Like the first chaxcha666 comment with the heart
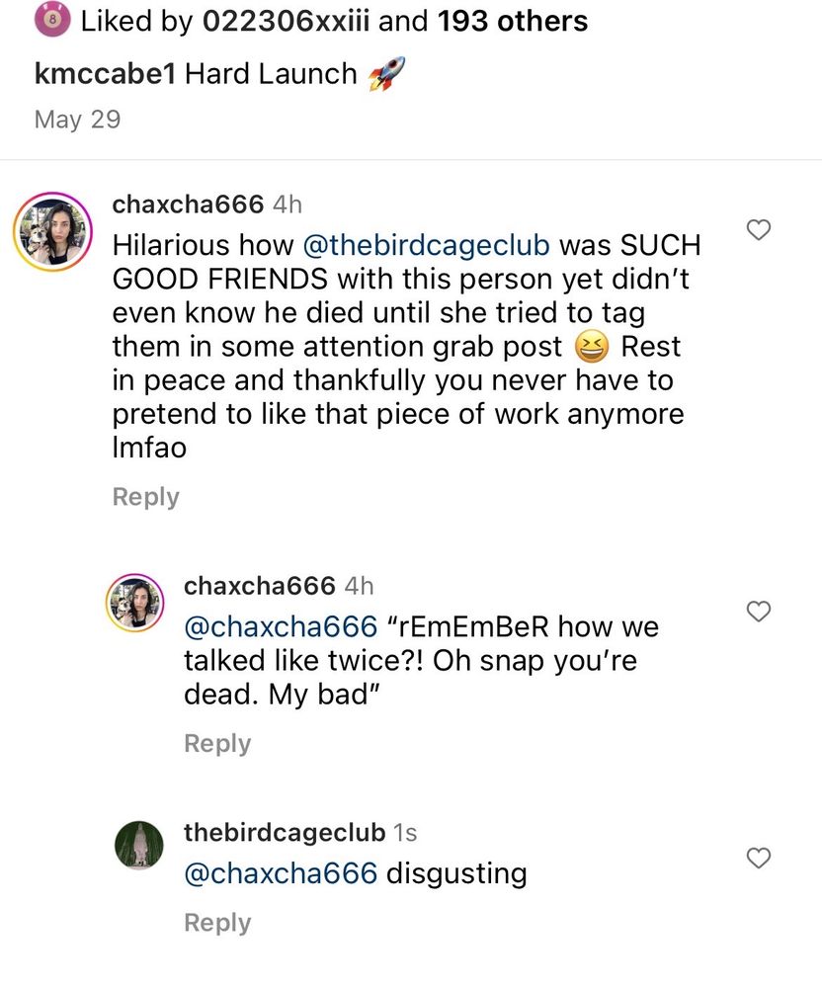Screen dimensions: 822x988 [758, 231]
